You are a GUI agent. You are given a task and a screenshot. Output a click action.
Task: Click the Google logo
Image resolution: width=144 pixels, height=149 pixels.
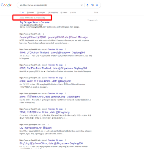point(6,5)
